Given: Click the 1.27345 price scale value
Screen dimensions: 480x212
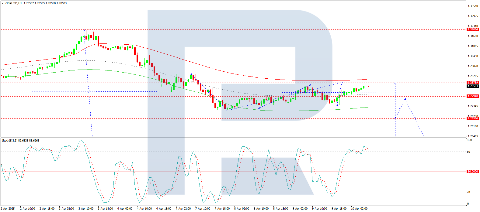Looking at the screenshot, I should [472, 106].
